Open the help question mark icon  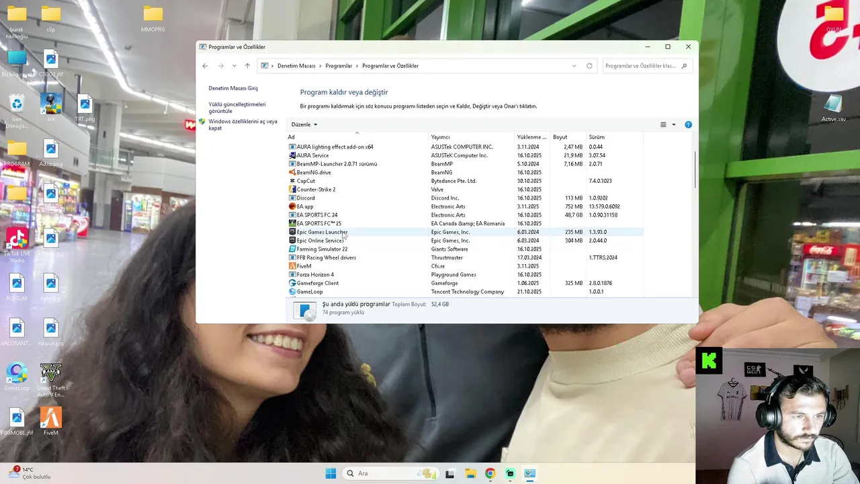tap(688, 124)
